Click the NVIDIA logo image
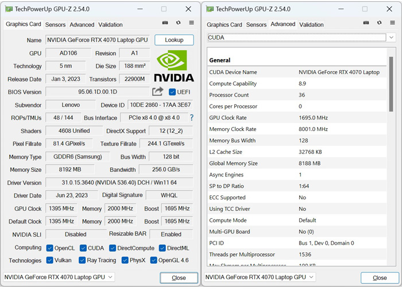402x289 pixels. pyautogui.click(x=174, y=66)
